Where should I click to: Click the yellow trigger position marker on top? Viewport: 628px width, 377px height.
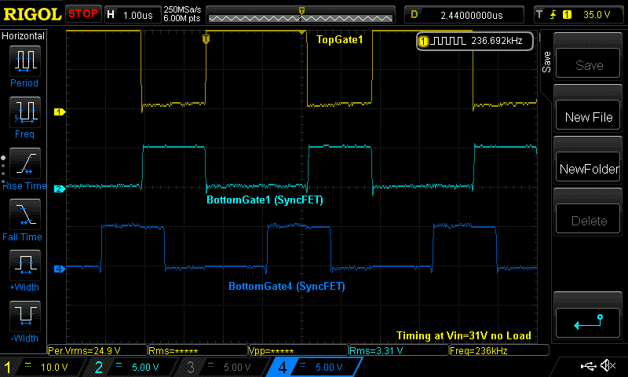(301, 11)
